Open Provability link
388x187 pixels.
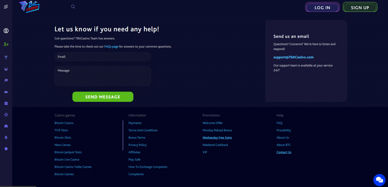[283, 130]
